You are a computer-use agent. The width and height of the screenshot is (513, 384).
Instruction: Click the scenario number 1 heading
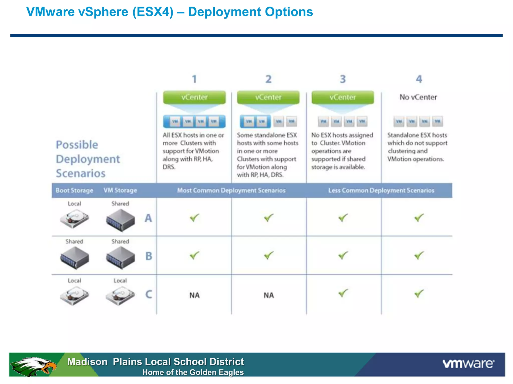coord(194,79)
